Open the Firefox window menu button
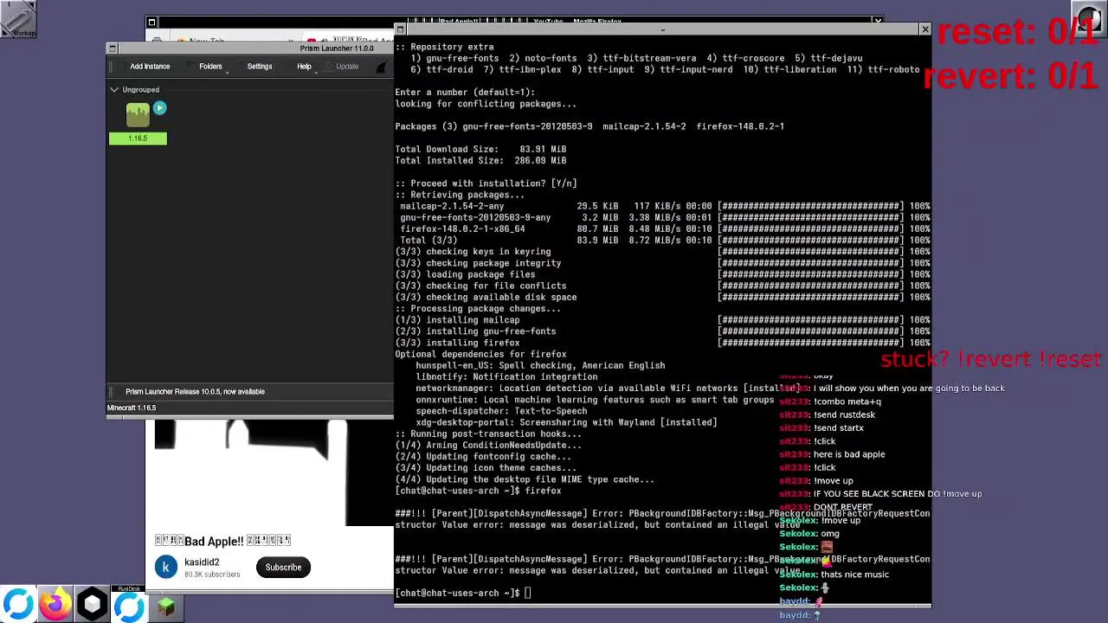Screen dimensions: 1108x623 click(151, 22)
